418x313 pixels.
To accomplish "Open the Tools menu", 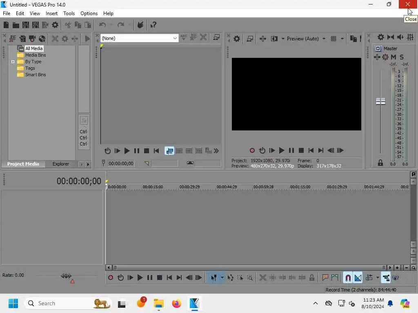I will click(x=69, y=13).
